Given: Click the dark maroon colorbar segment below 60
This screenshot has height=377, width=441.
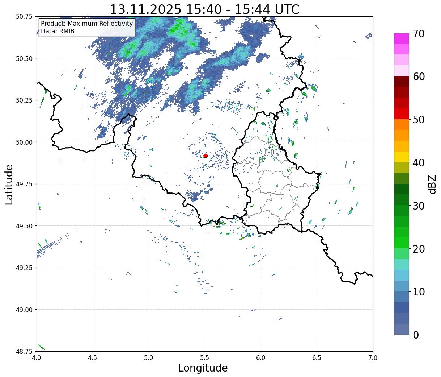Looking at the screenshot, I should (402, 82).
